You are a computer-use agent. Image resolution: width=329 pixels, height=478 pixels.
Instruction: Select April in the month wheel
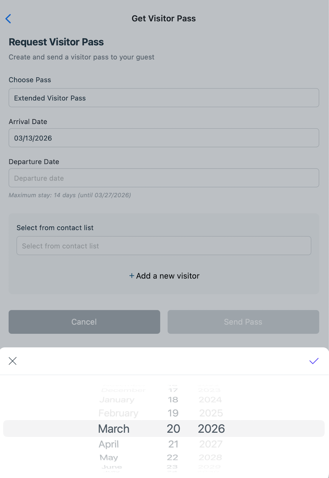109,444
